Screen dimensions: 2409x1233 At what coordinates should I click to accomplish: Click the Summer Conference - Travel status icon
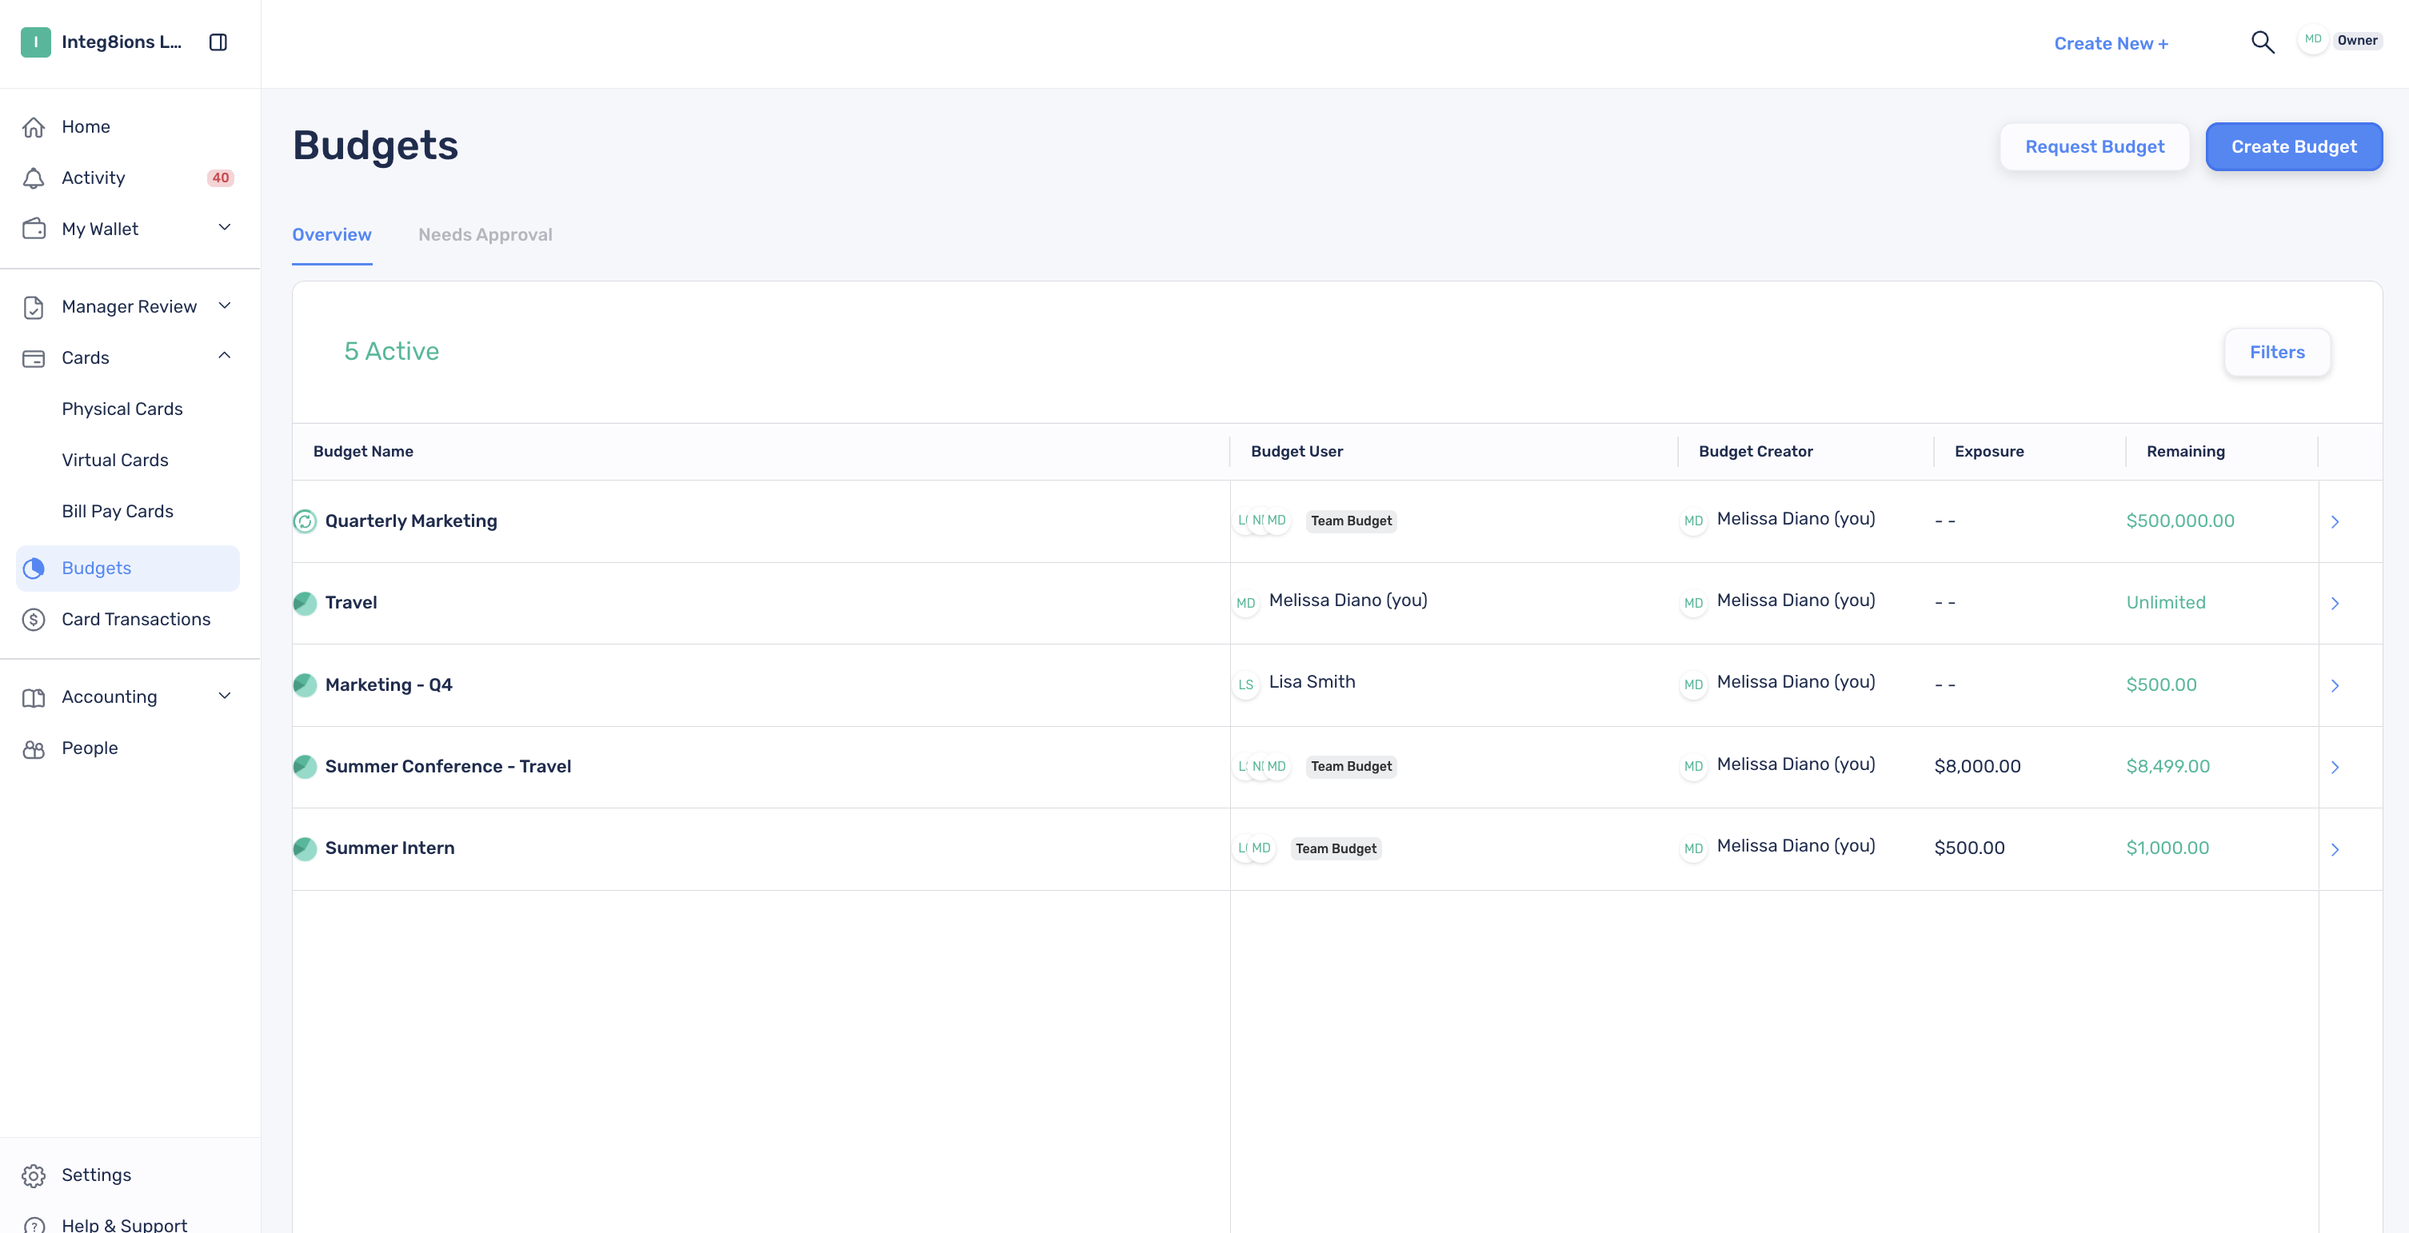coord(305,767)
